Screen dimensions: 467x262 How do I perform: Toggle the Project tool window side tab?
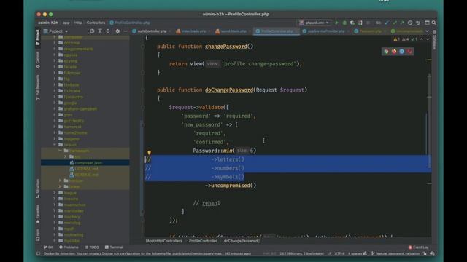coord(38,37)
